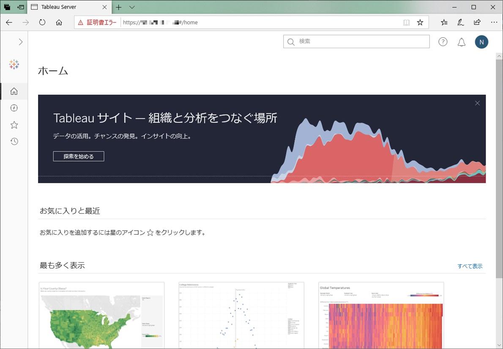Show tabs you've set aside icon

tap(7, 7)
